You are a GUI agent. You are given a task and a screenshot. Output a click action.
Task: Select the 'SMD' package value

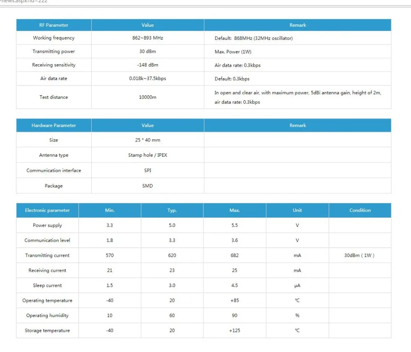click(148, 186)
